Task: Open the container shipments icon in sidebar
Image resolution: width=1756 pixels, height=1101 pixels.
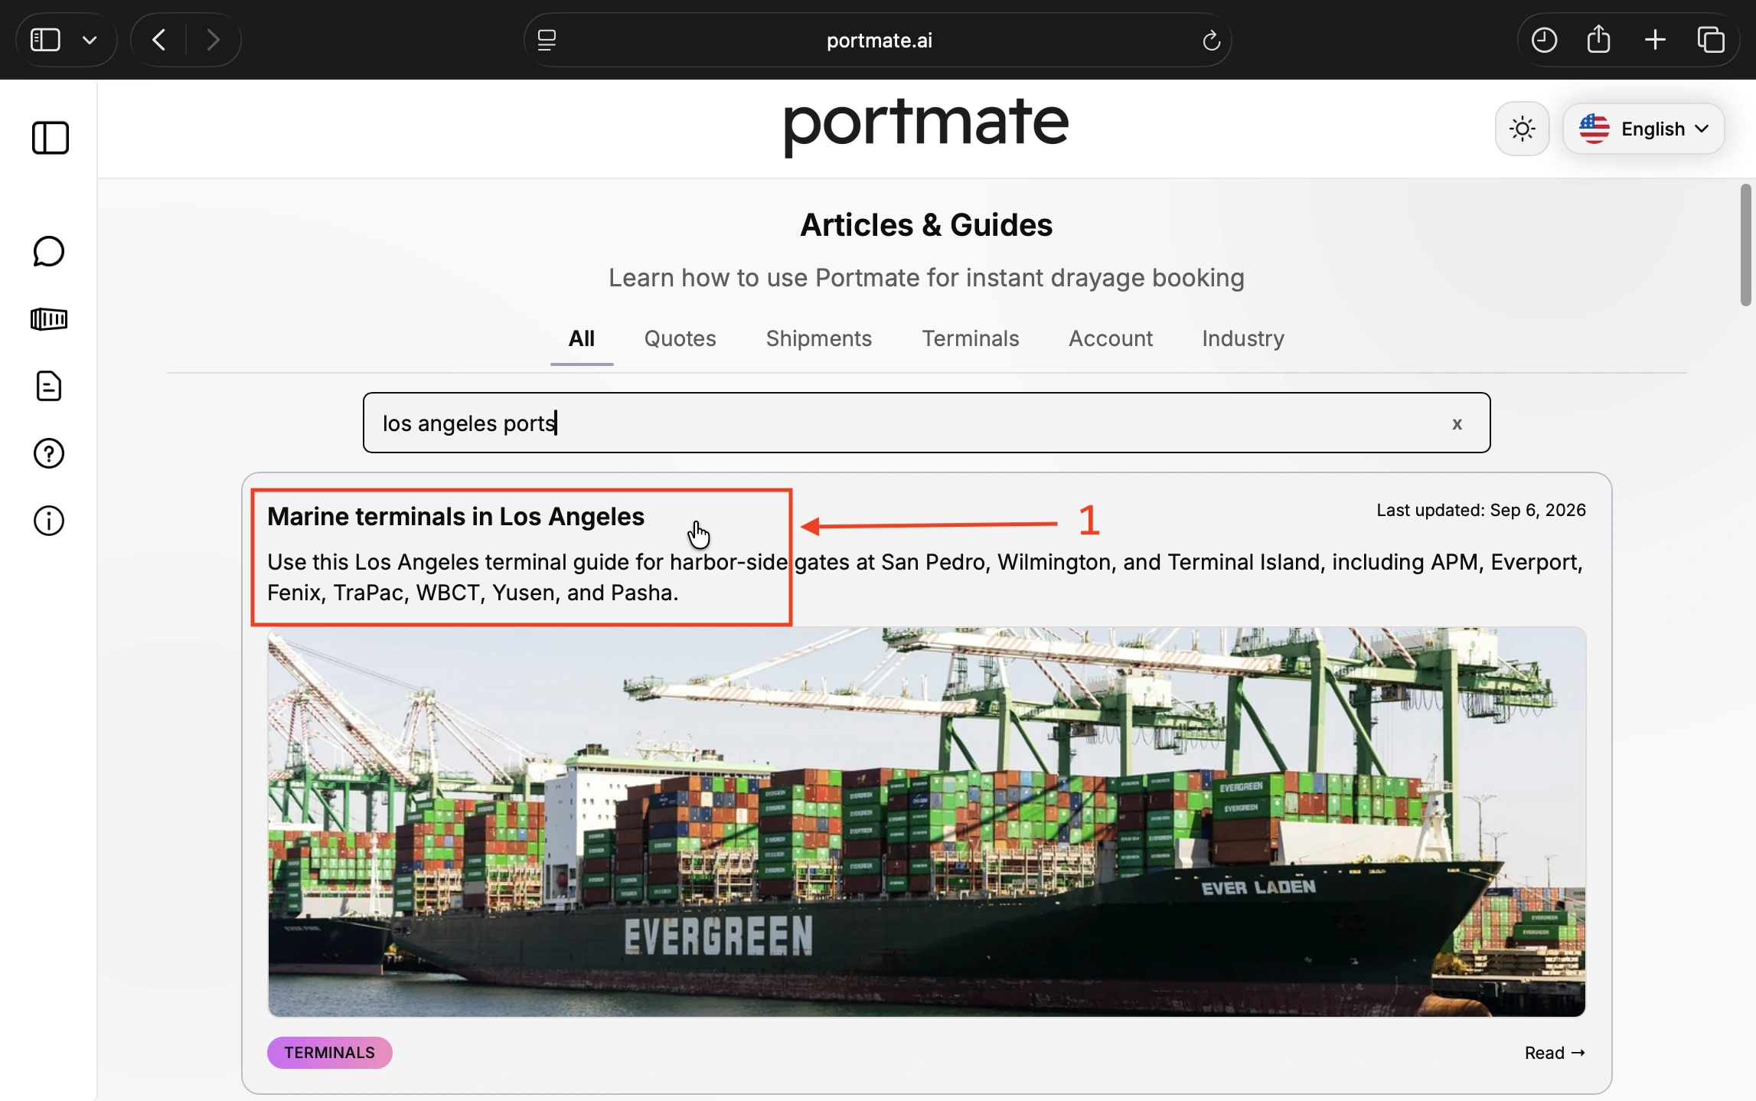Action: 49,319
